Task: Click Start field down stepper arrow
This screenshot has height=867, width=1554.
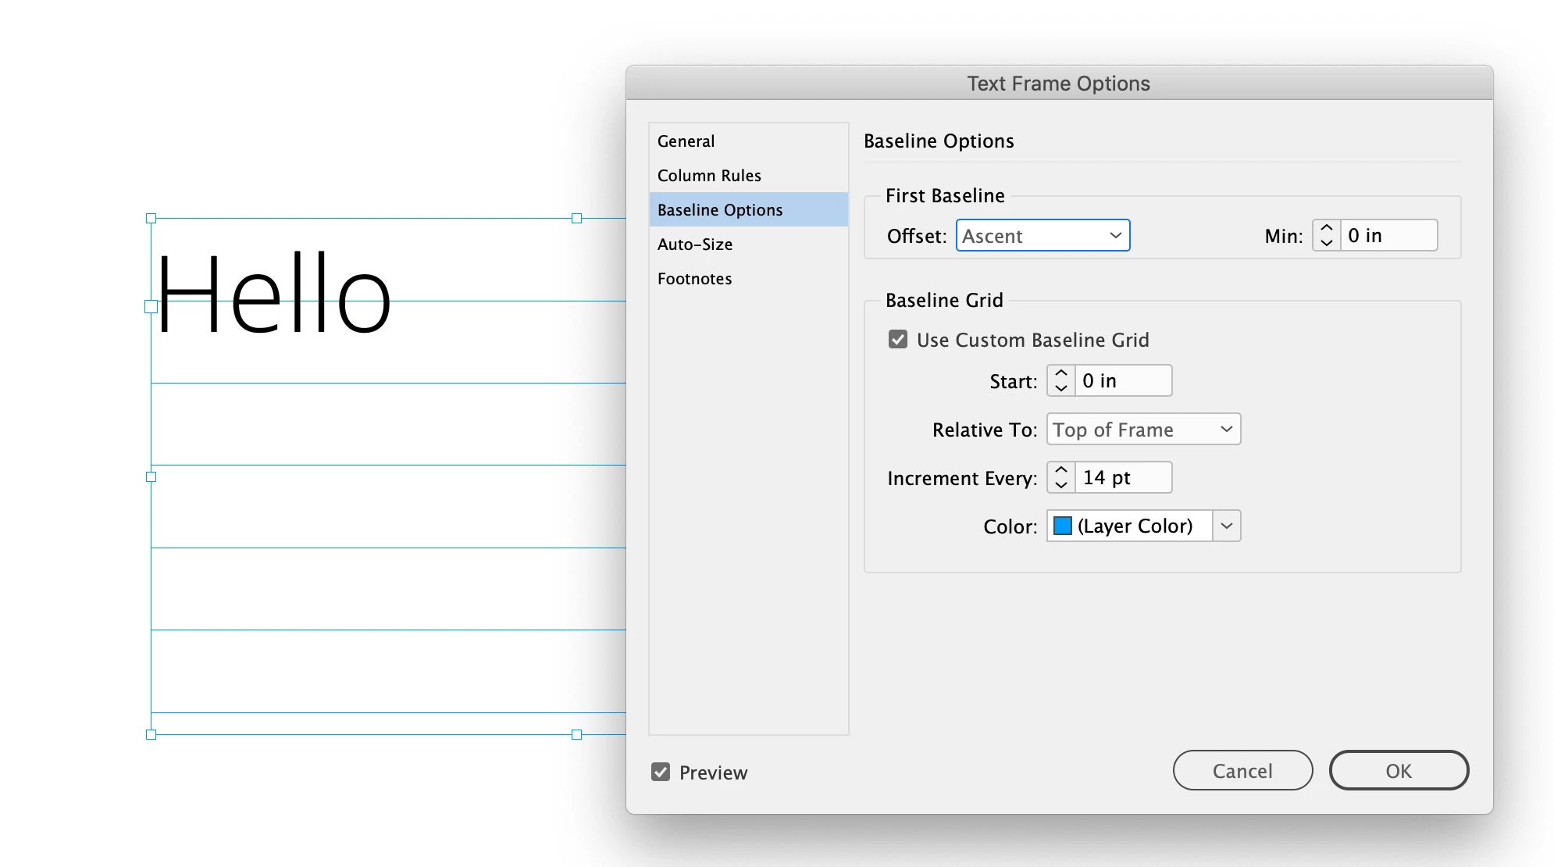Action: pyautogui.click(x=1060, y=388)
